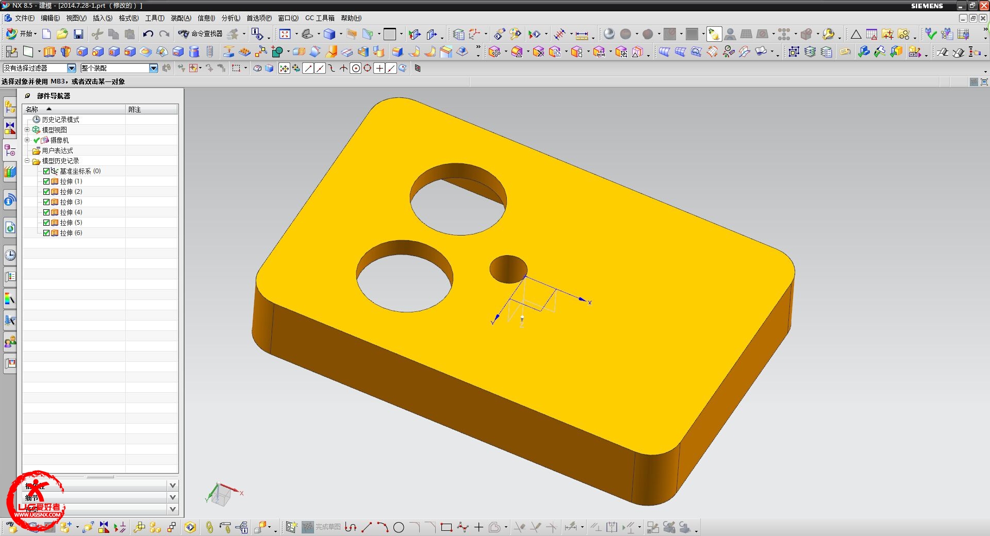Screen dimensions: 990x536
Task: Open the 开始 Start dropdown
Action: [21, 33]
